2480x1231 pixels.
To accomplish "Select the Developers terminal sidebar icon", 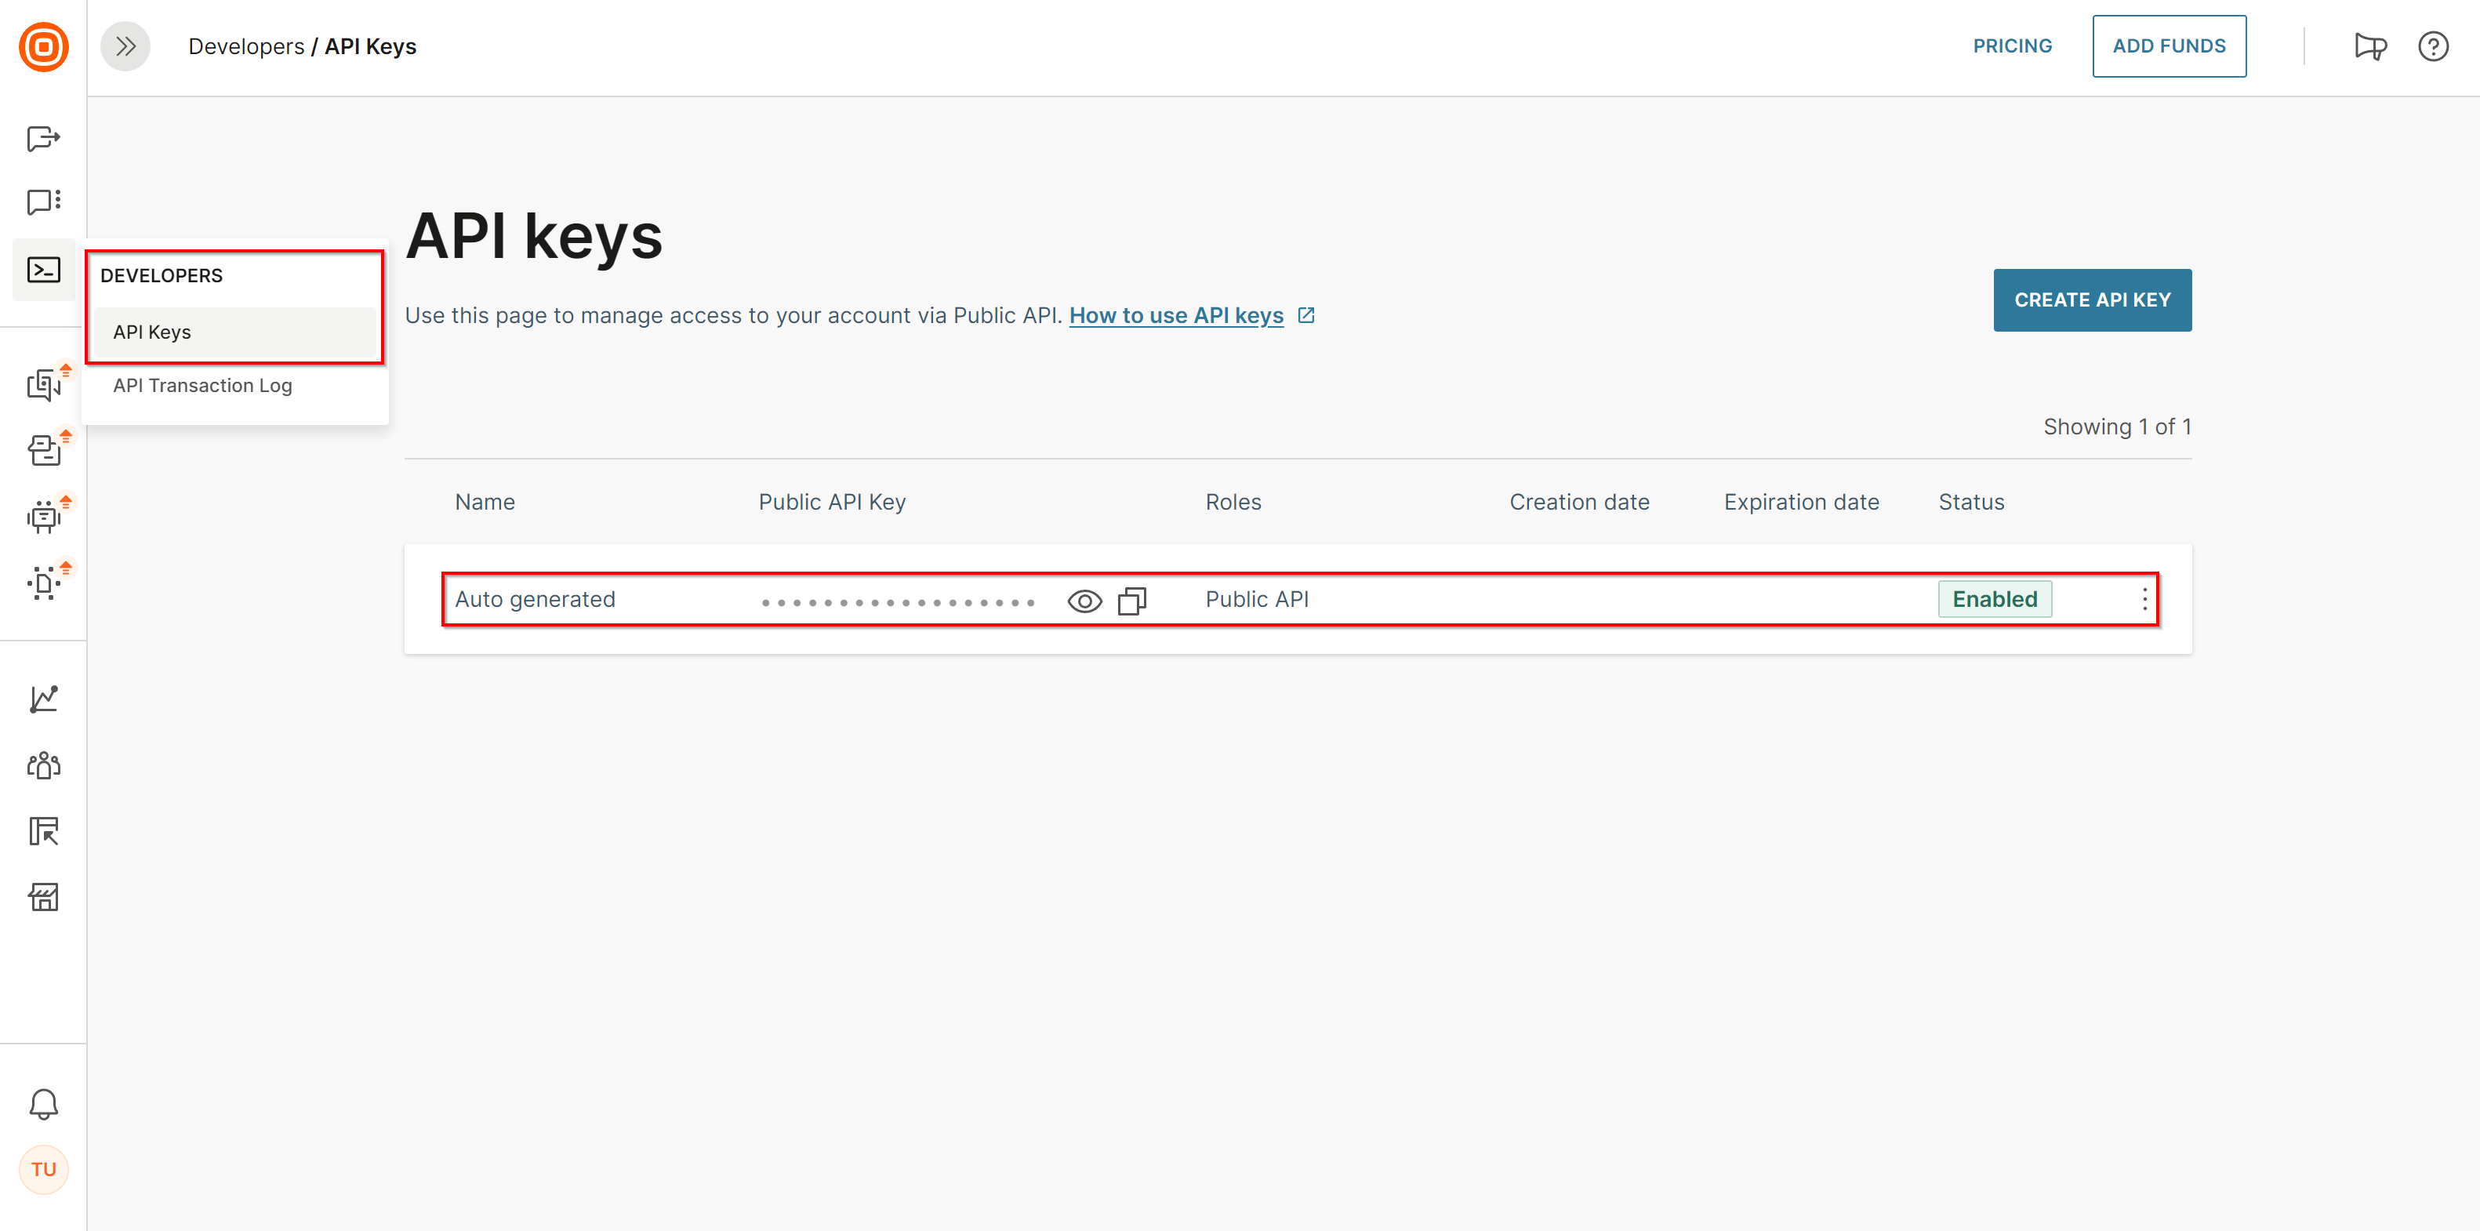I will (x=43, y=270).
